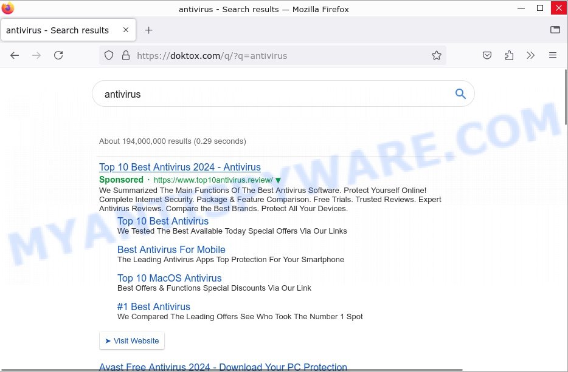Go back using the back arrow

(15, 55)
